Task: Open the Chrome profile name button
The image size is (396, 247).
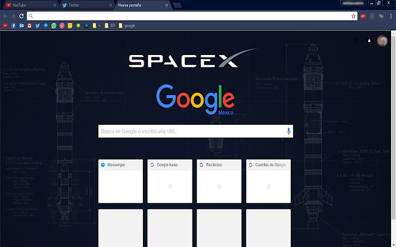Action: tap(353, 3)
